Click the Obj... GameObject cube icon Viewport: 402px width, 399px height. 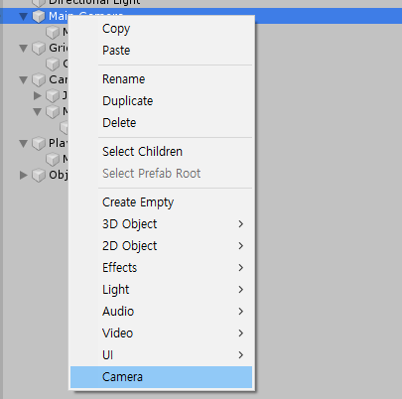click(x=39, y=175)
